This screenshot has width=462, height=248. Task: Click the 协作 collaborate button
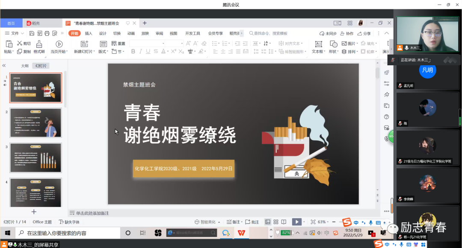click(347, 33)
